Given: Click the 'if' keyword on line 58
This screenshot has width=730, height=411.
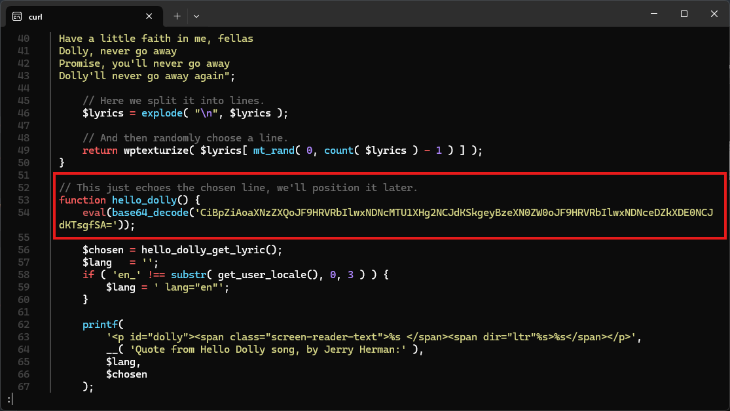Looking at the screenshot, I should [x=88, y=275].
